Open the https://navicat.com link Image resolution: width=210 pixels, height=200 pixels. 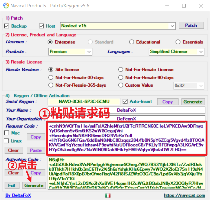pos(185,195)
